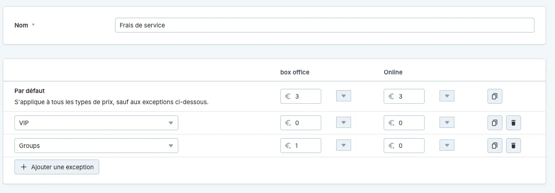555x193 pixels.
Task: Edit VIP box office fee amount
Action: tap(301, 123)
